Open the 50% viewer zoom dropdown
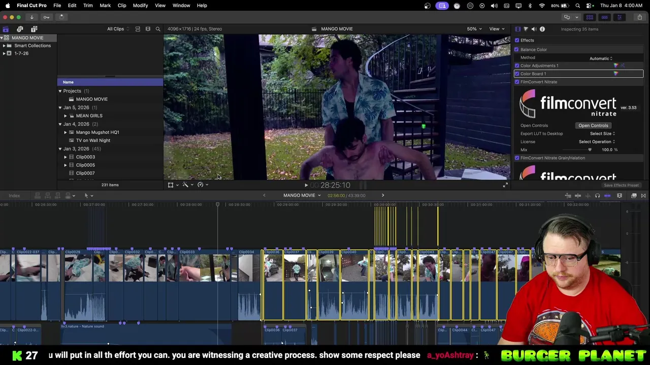 click(474, 29)
